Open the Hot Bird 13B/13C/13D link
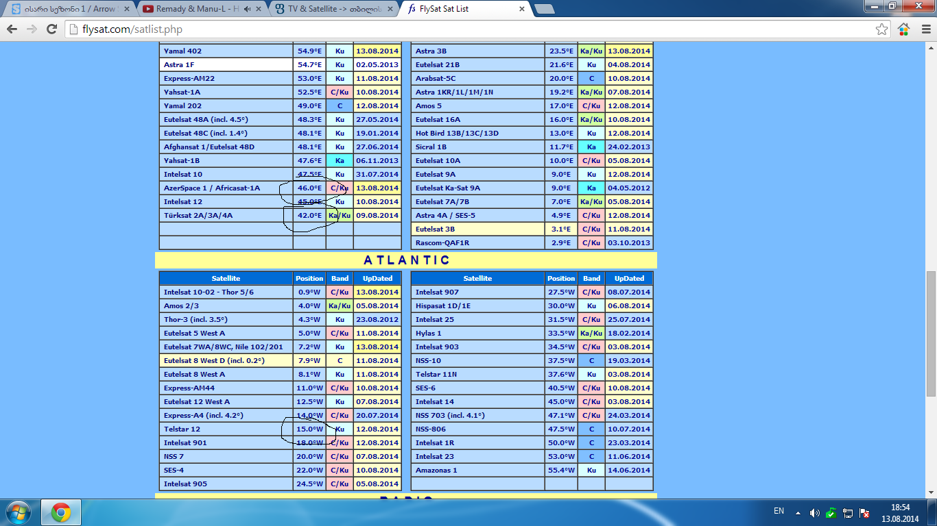Screen dimensions: 937x526 click(457, 133)
